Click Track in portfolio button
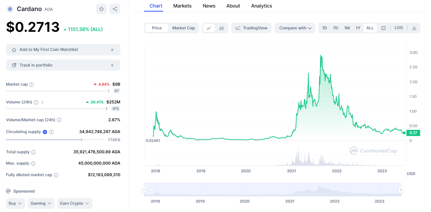The image size is (431, 212). click(x=63, y=65)
